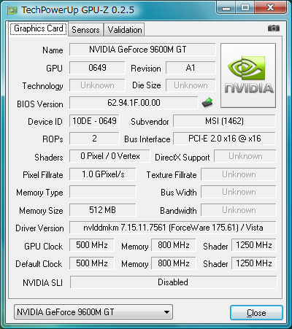Image resolution: width=292 pixels, height=329 pixels.
Task: Click the GPU-Z title bar app icon
Action: pyautogui.click(x=12, y=10)
